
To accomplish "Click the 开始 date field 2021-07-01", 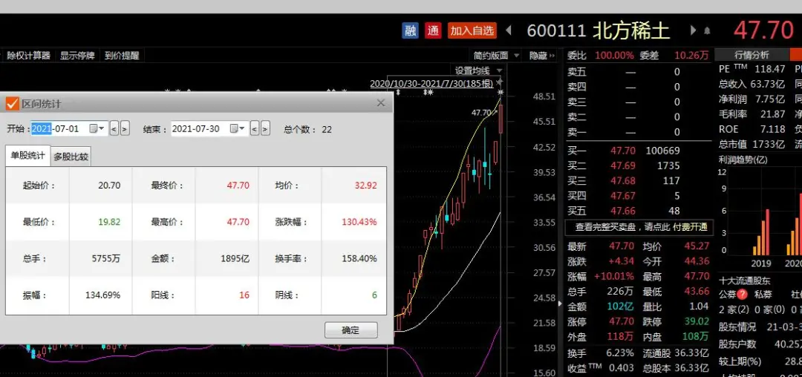I will tap(59, 128).
